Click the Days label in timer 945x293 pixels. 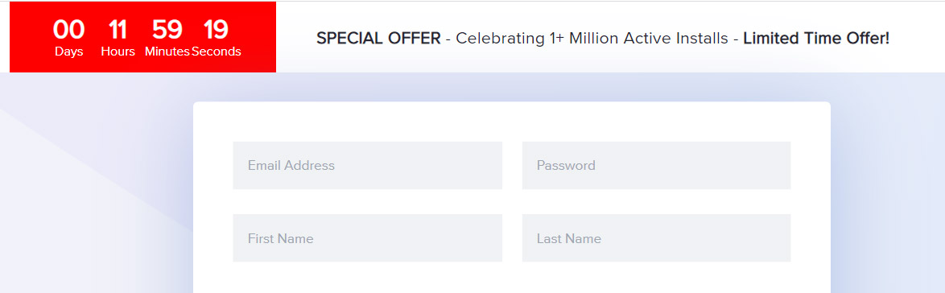(68, 52)
